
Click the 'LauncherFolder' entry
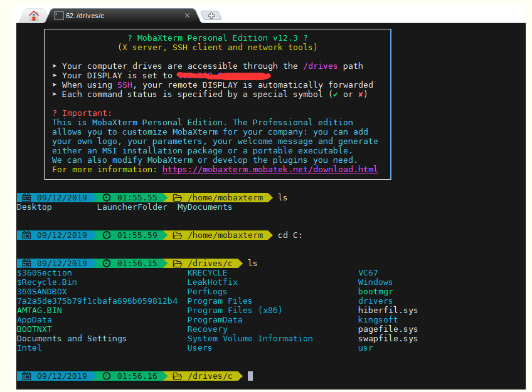click(x=132, y=207)
